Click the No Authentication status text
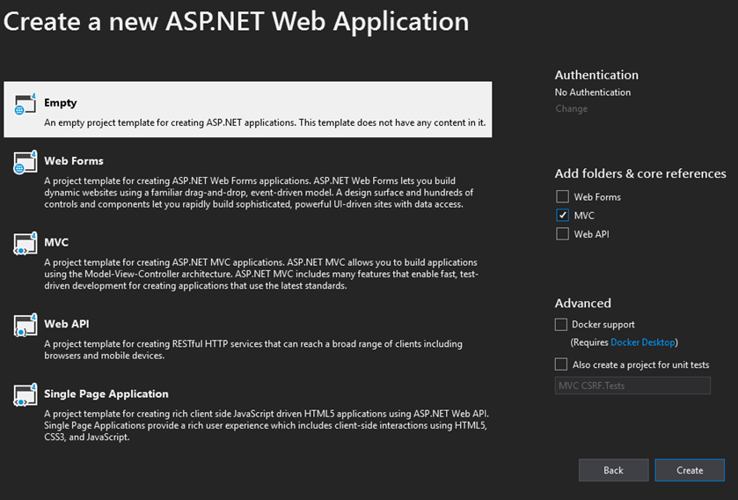Viewport: 738px width, 500px height. click(x=593, y=92)
